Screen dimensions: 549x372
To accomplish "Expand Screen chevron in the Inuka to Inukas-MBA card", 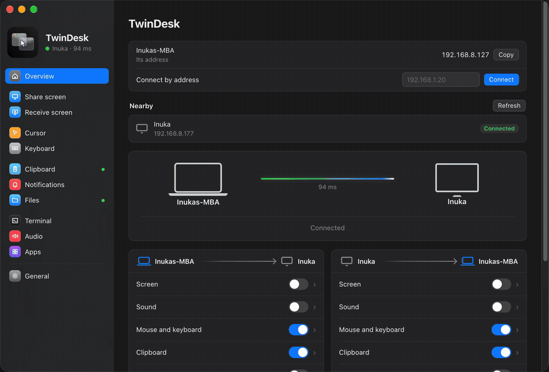I will coord(517,284).
